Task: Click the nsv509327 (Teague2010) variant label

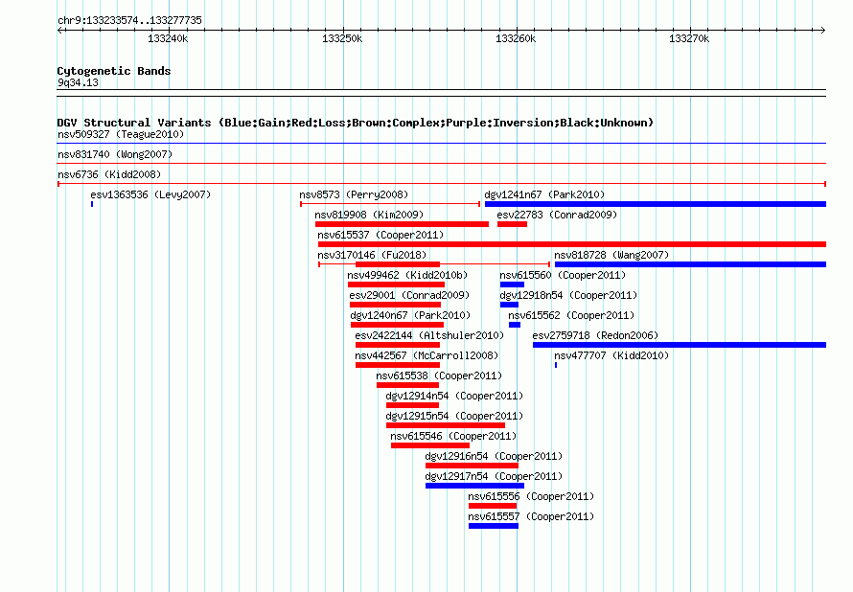Action: (x=121, y=134)
